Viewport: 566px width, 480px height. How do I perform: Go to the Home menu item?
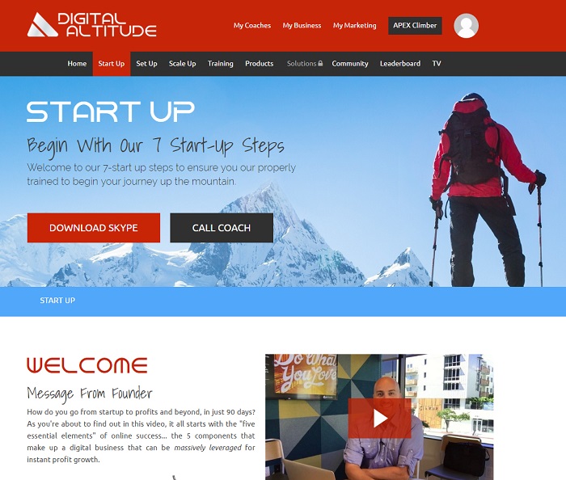77,64
